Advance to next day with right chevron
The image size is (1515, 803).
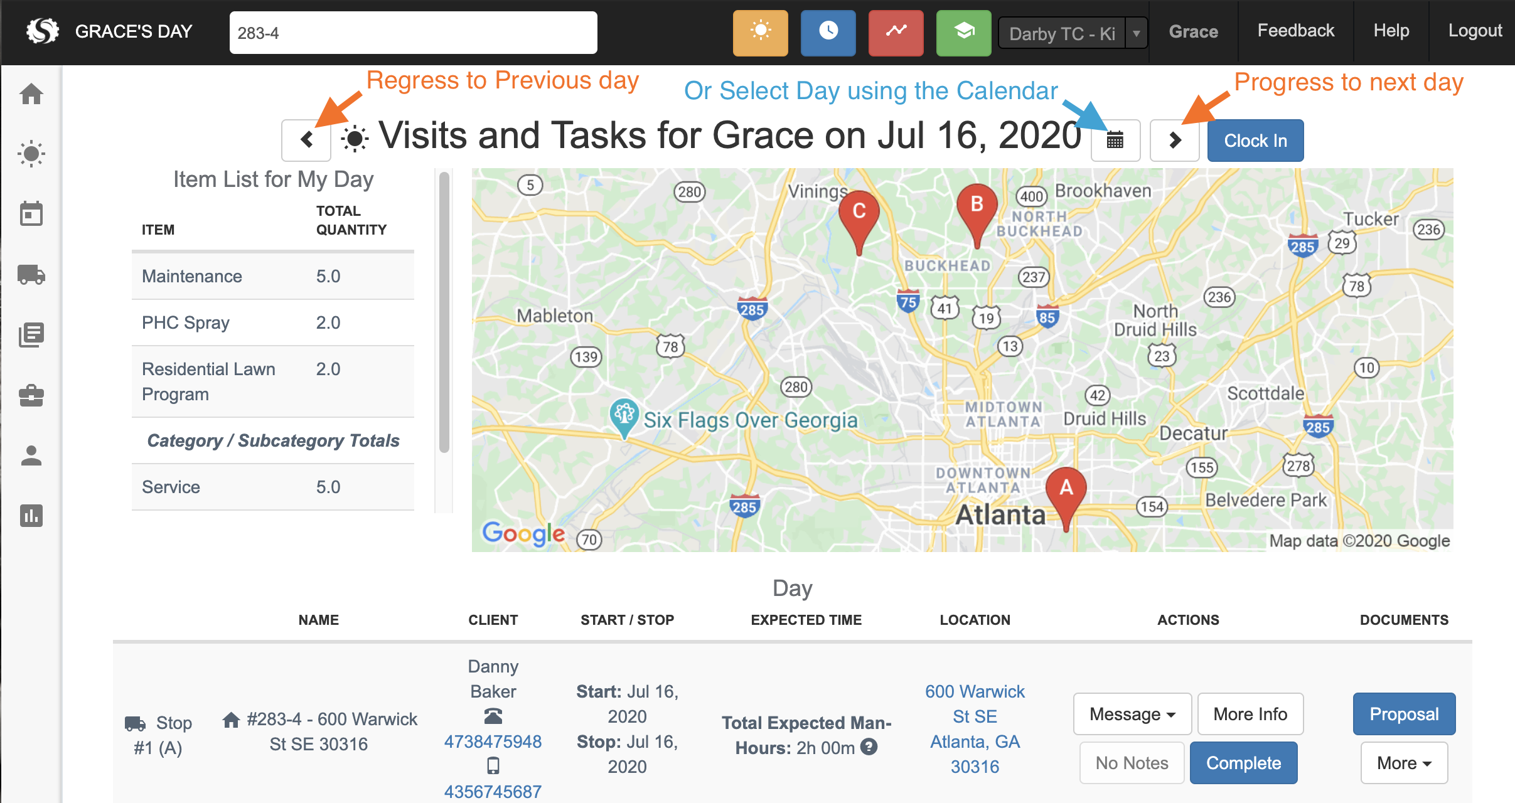pos(1174,141)
